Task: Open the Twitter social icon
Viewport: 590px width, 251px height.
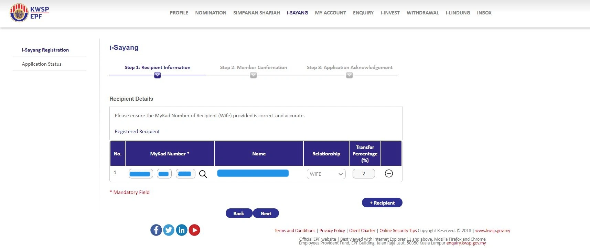Action: click(x=169, y=230)
